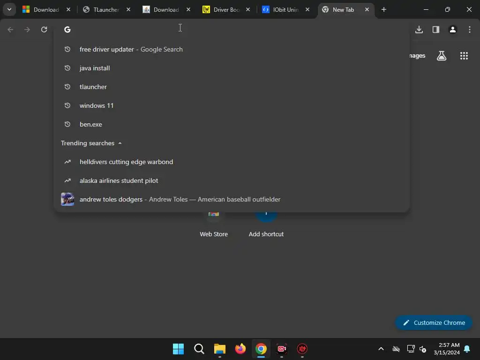Viewport: 480px width, 360px height.
Task: Open File Explorer from taskbar
Action: point(219,349)
